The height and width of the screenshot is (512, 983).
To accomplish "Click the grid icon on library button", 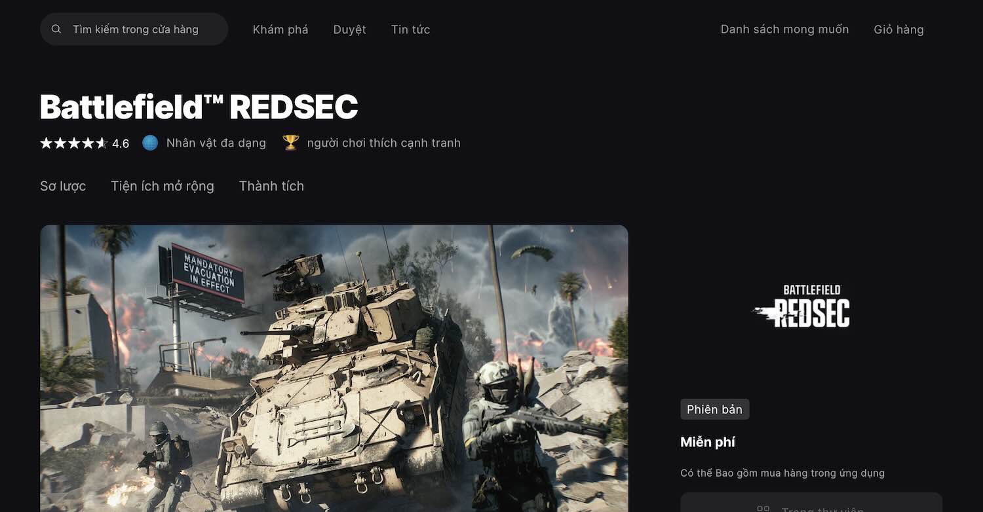I will click(763, 509).
